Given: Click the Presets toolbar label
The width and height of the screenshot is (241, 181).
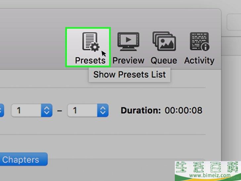Looking at the screenshot, I should pos(90,61).
